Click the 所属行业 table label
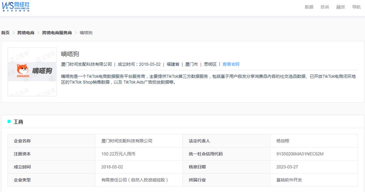365x192 pixels. point(197,180)
